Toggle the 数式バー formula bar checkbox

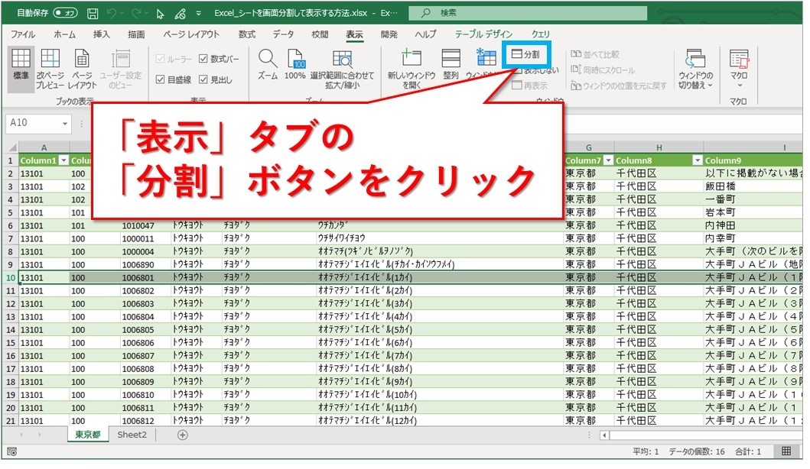(203, 59)
